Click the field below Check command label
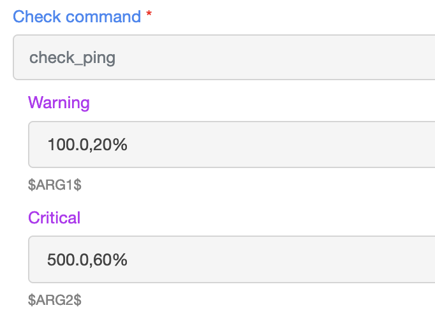This screenshot has height=317, width=435. coord(224,57)
